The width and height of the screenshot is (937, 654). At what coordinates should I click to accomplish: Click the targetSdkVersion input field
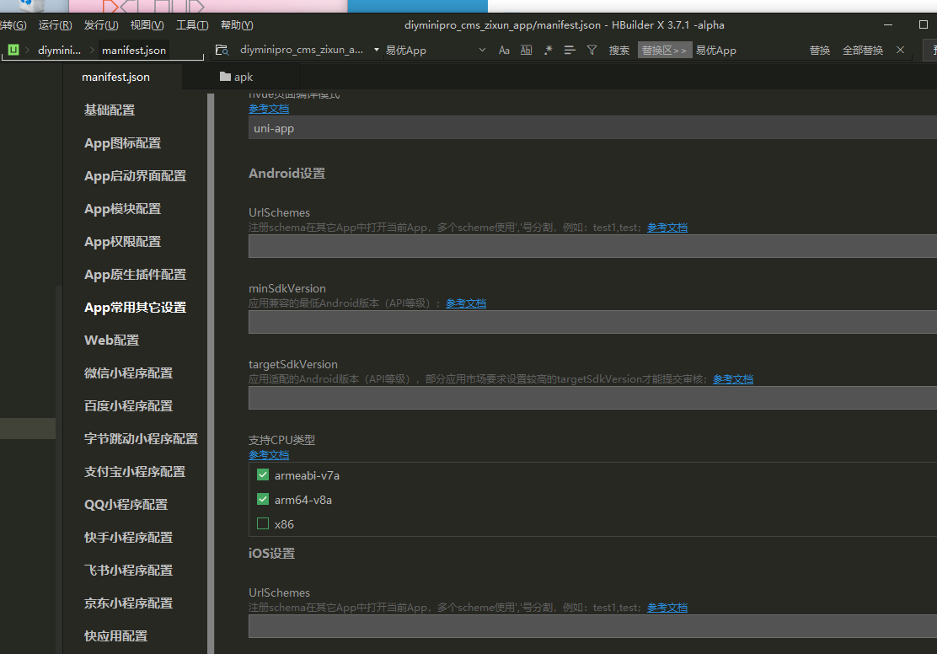(x=590, y=398)
